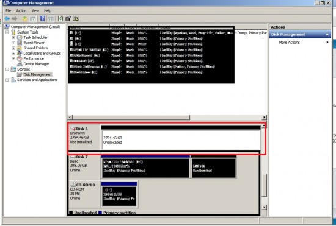The width and height of the screenshot is (336, 226).
Task: Open the File menu
Action: tap(9, 11)
